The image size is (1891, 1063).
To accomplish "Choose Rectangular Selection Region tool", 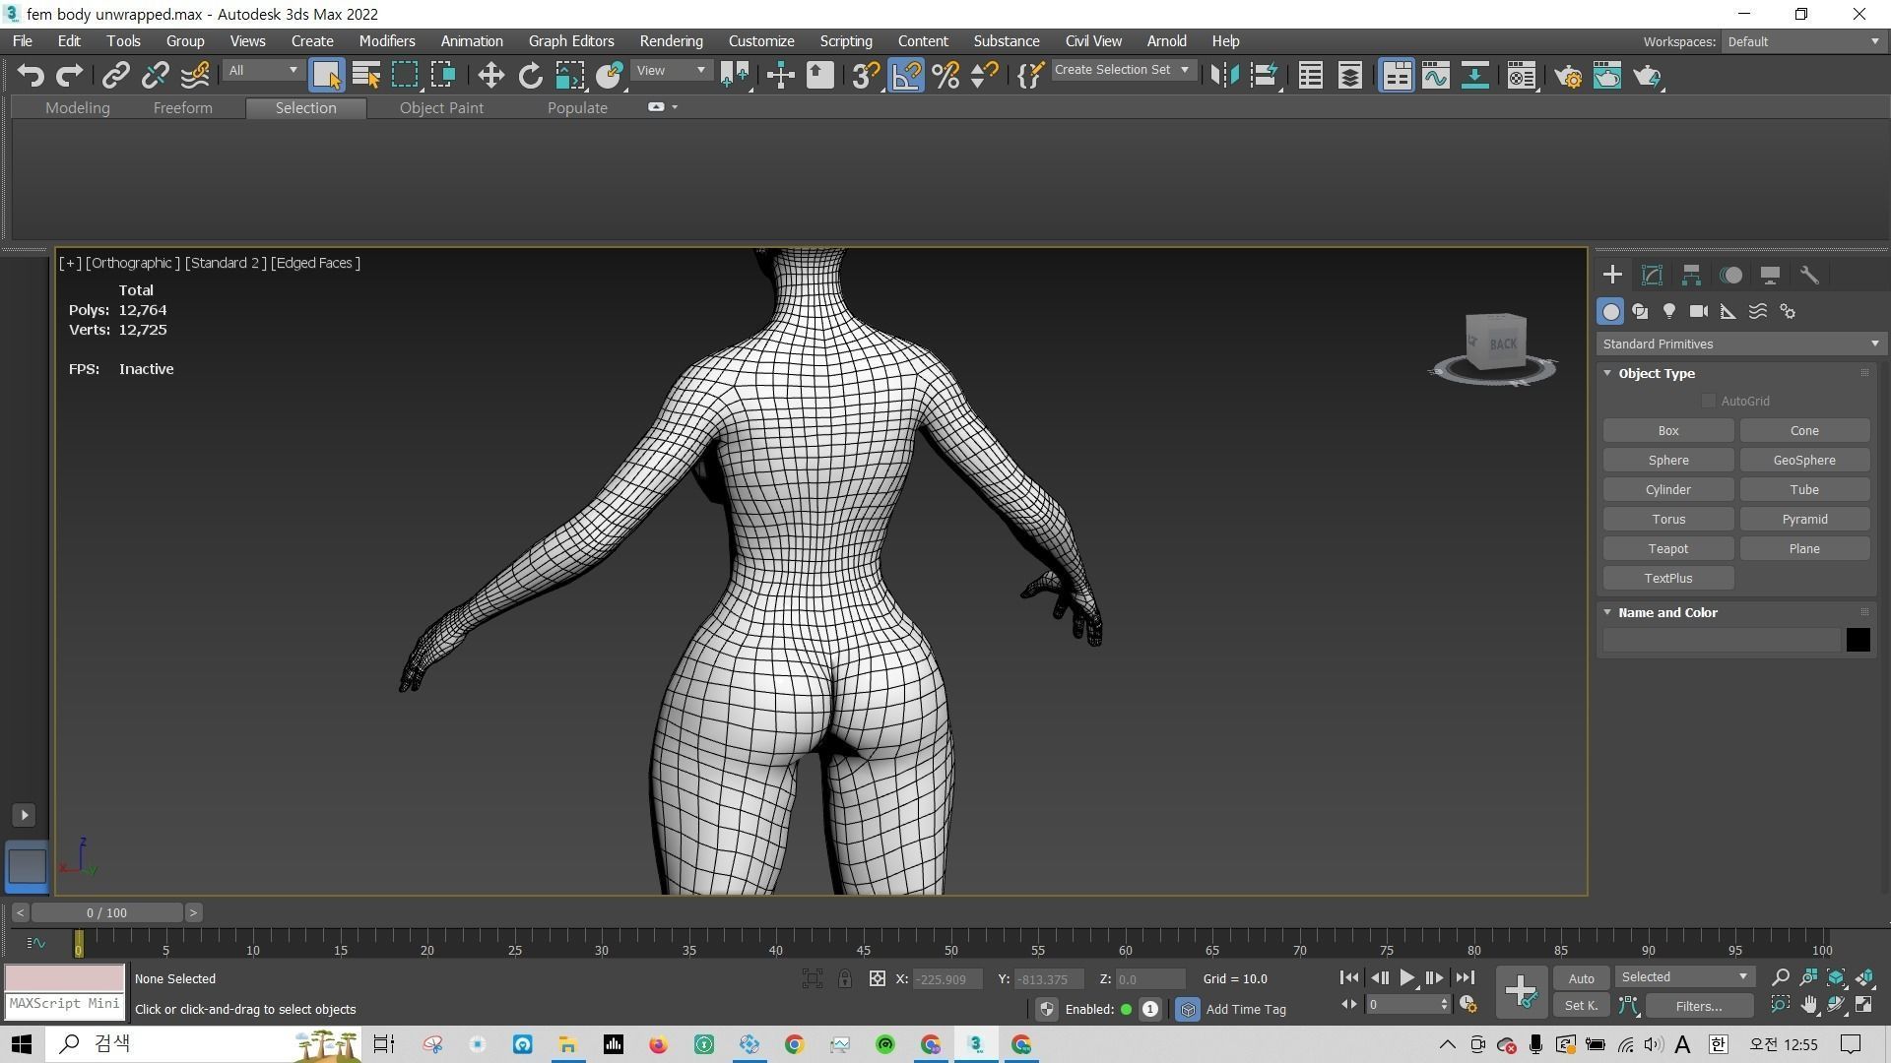I will [405, 76].
